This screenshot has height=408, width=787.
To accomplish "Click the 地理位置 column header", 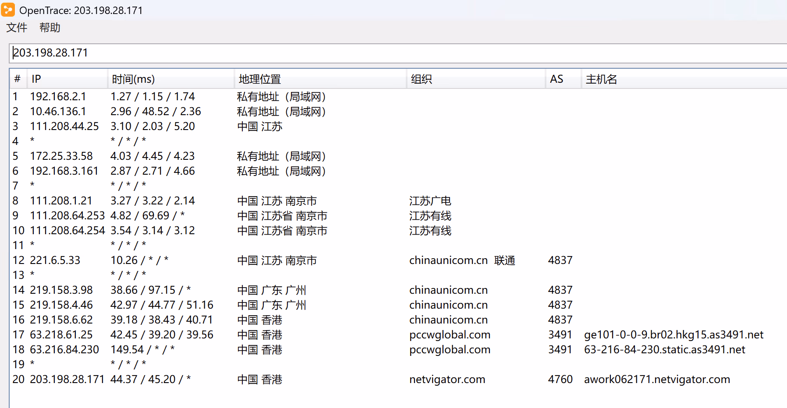I will [x=259, y=79].
